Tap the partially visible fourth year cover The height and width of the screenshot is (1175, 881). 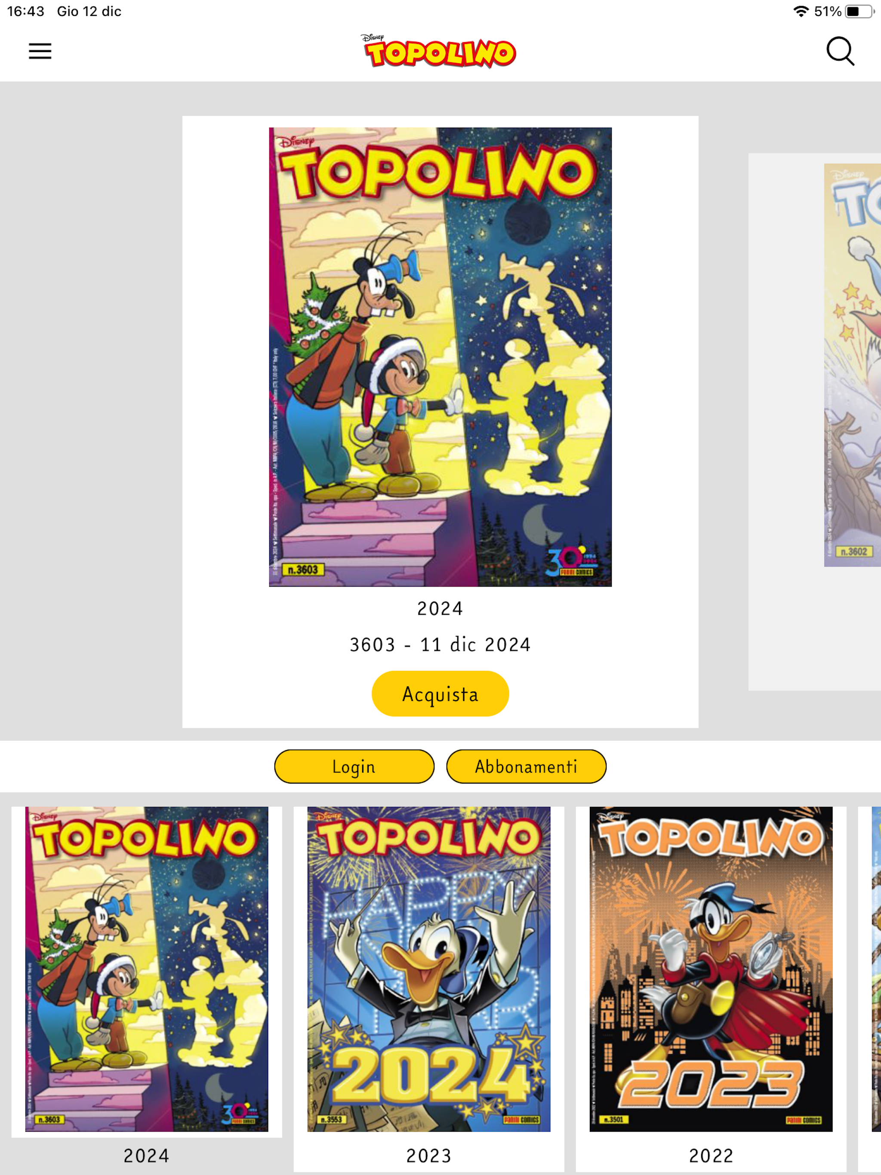(x=876, y=969)
